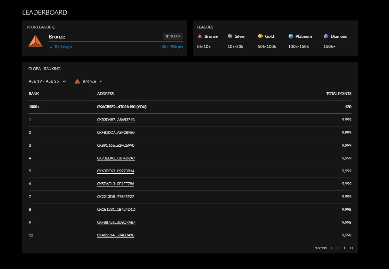Open address 0XFB10C7...A8F28A80
389x269 pixels.
click(116, 132)
